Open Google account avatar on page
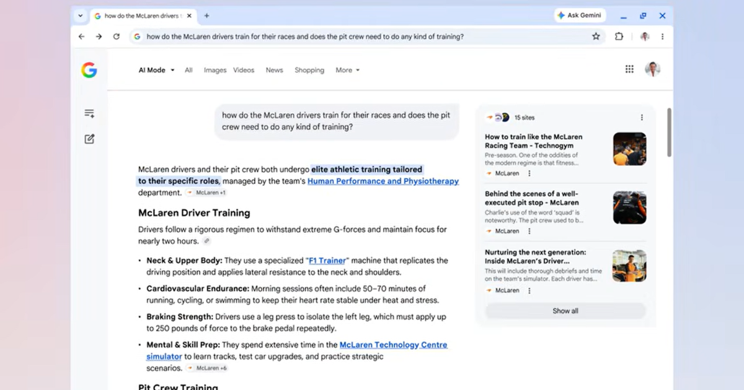Screen dimensions: 744x390 click(653, 69)
